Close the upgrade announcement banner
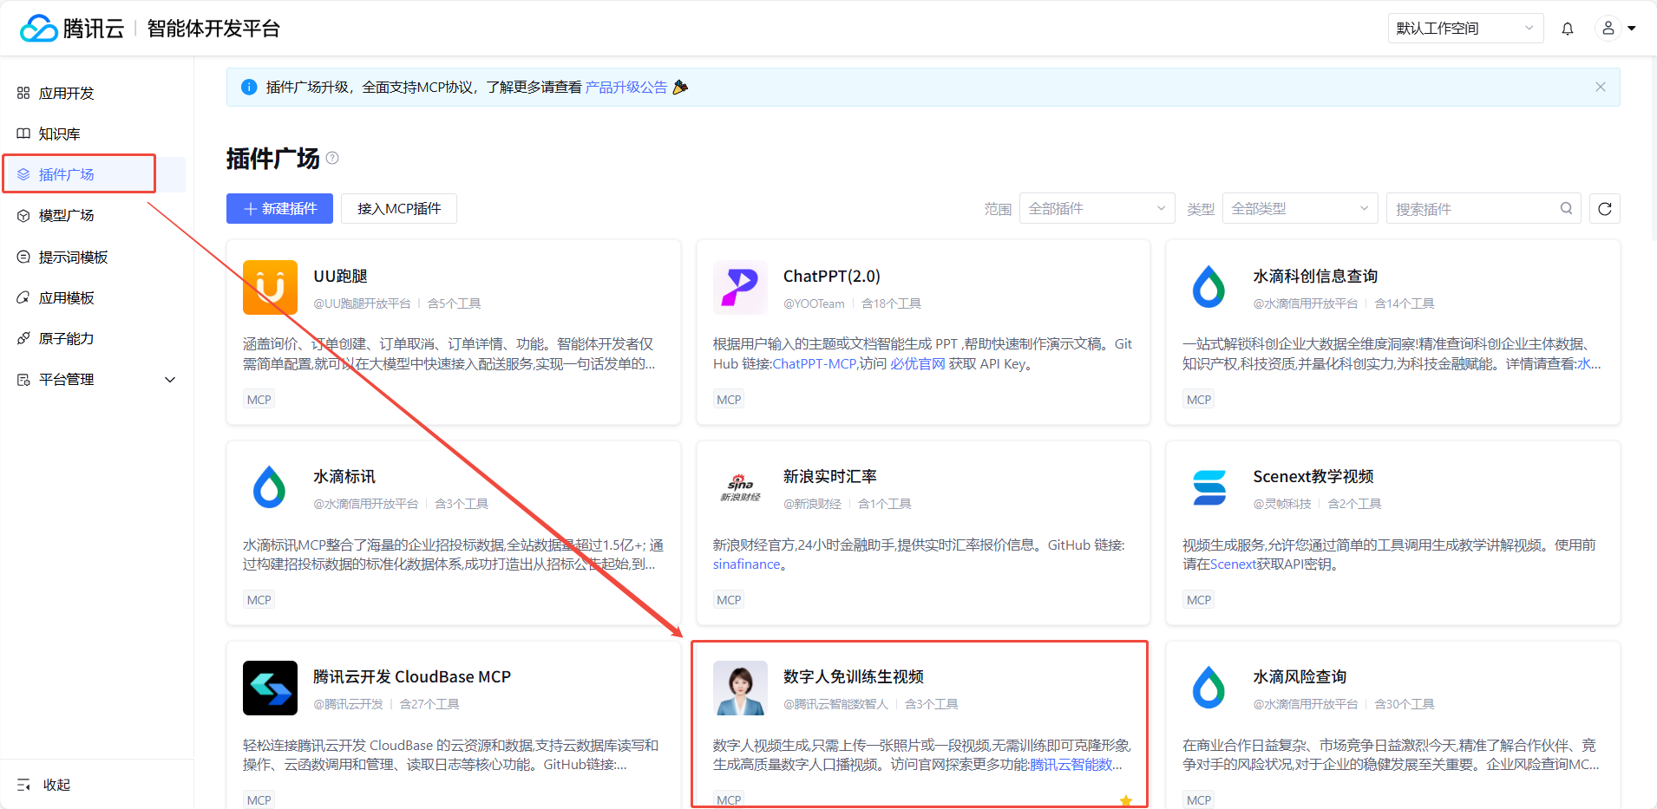Screen dimensions: 1657x809 [x=1601, y=87]
